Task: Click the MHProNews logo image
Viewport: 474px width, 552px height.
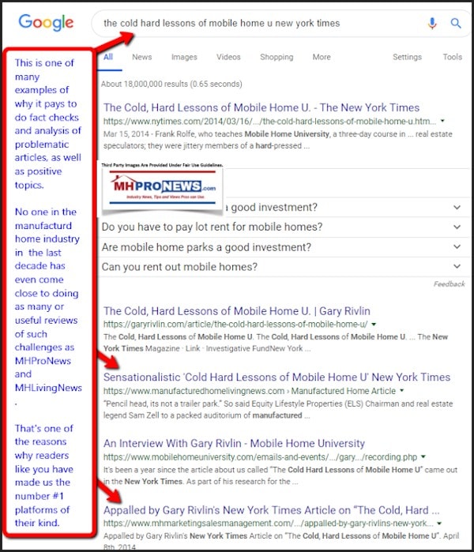Action: coord(162,190)
